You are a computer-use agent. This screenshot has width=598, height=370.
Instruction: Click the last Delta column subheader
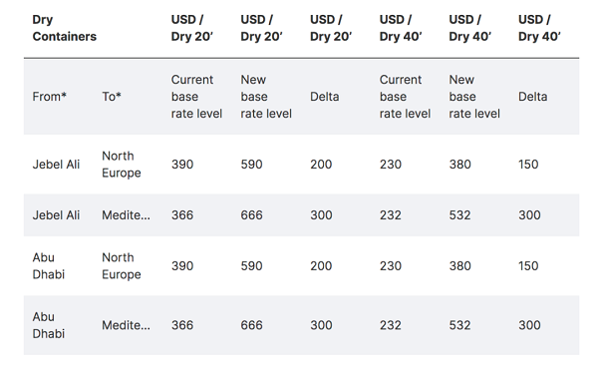[x=533, y=97]
